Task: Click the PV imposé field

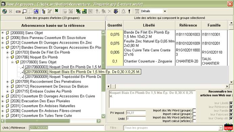Action: coord(136,113)
